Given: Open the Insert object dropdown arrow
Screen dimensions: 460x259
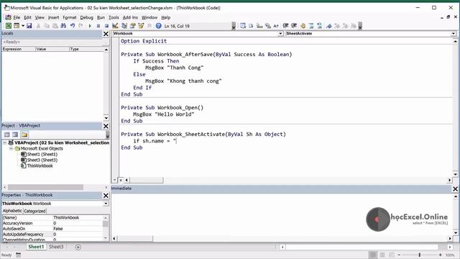Looking at the screenshot, I should 23,26.
